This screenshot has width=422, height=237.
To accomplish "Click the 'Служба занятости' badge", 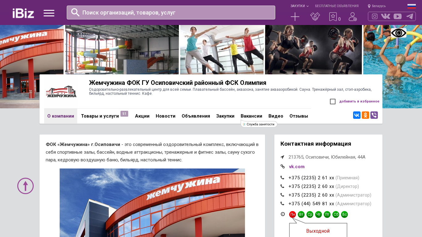I will [x=259, y=124].
